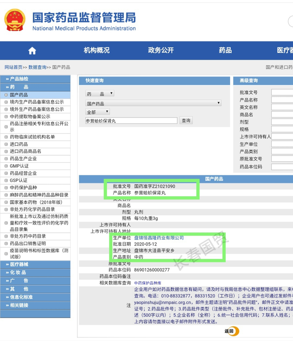Select 药品注册相关专利信息公开公示 tree item
Viewport: 293px width, 341px height.
pos(39,127)
